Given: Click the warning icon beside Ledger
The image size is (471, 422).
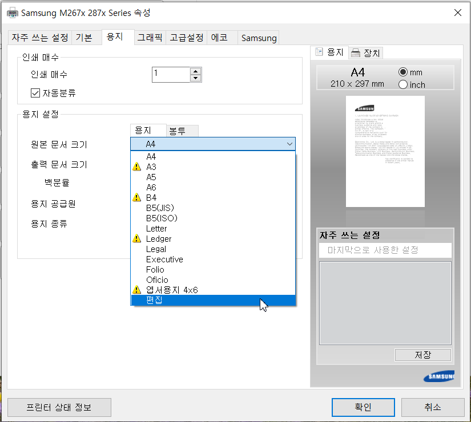Looking at the screenshot, I should (x=136, y=238).
